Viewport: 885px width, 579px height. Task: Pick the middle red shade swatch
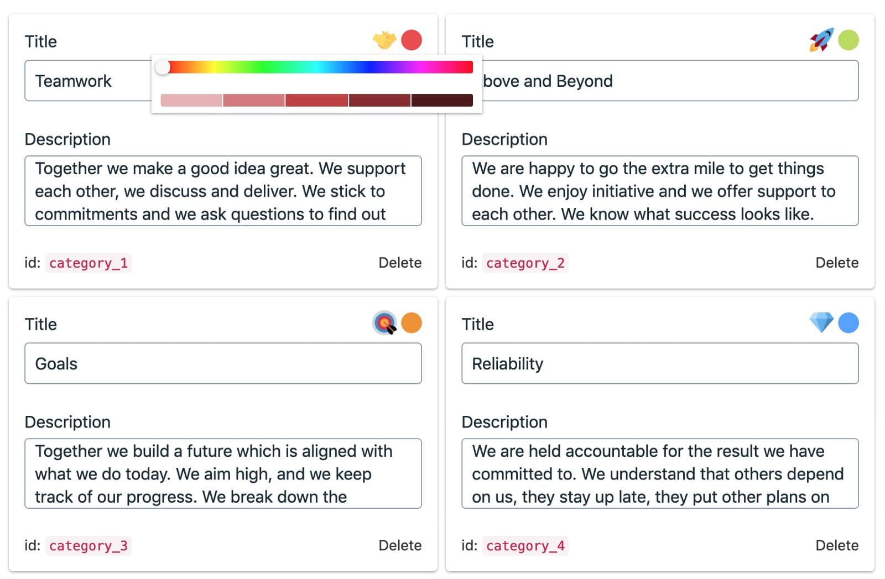pyautogui.click(x=316, y=100)
